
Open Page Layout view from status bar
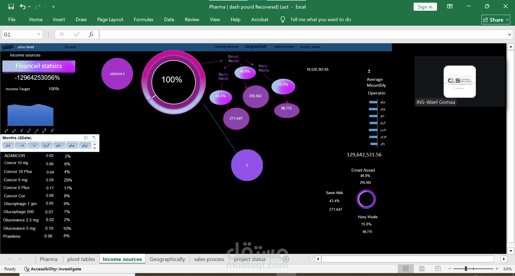[x=422, y=269]
